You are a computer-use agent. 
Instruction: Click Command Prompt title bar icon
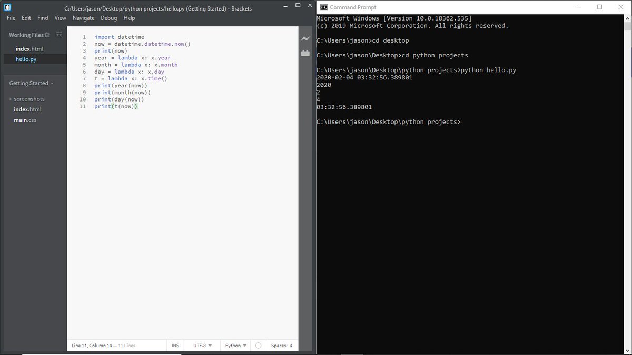tap(324, 7)
